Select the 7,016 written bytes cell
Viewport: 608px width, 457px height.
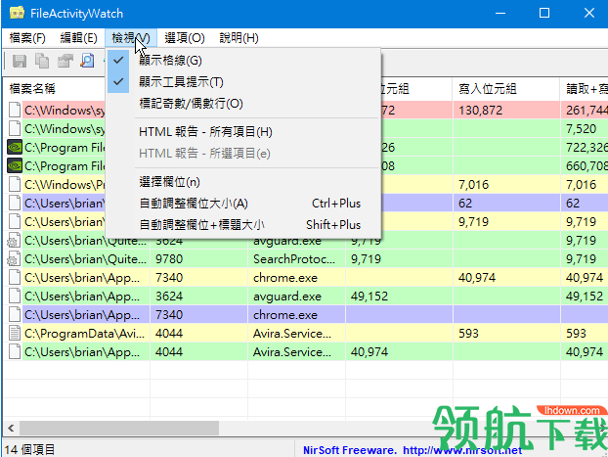[x=505, y=185]
